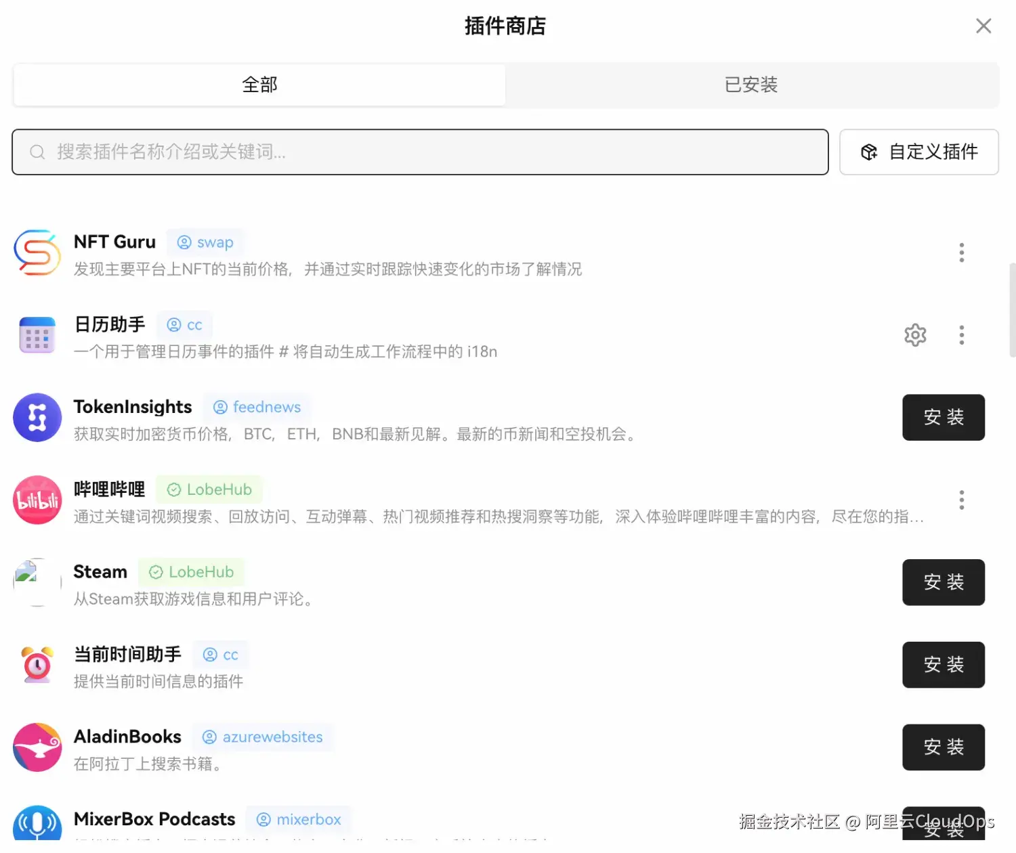Open the 自定义插件 button
1016x853 pixels.
pos(919,152)
